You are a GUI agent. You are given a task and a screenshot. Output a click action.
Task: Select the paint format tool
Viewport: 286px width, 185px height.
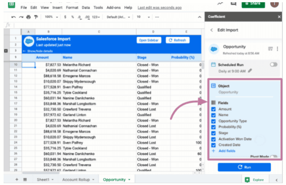(36, 17)
